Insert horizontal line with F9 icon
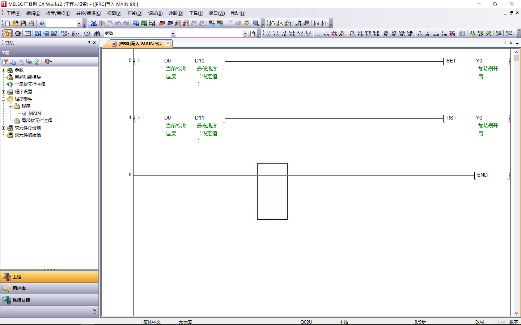The image size is (521, 325). [x=318, y=33]
